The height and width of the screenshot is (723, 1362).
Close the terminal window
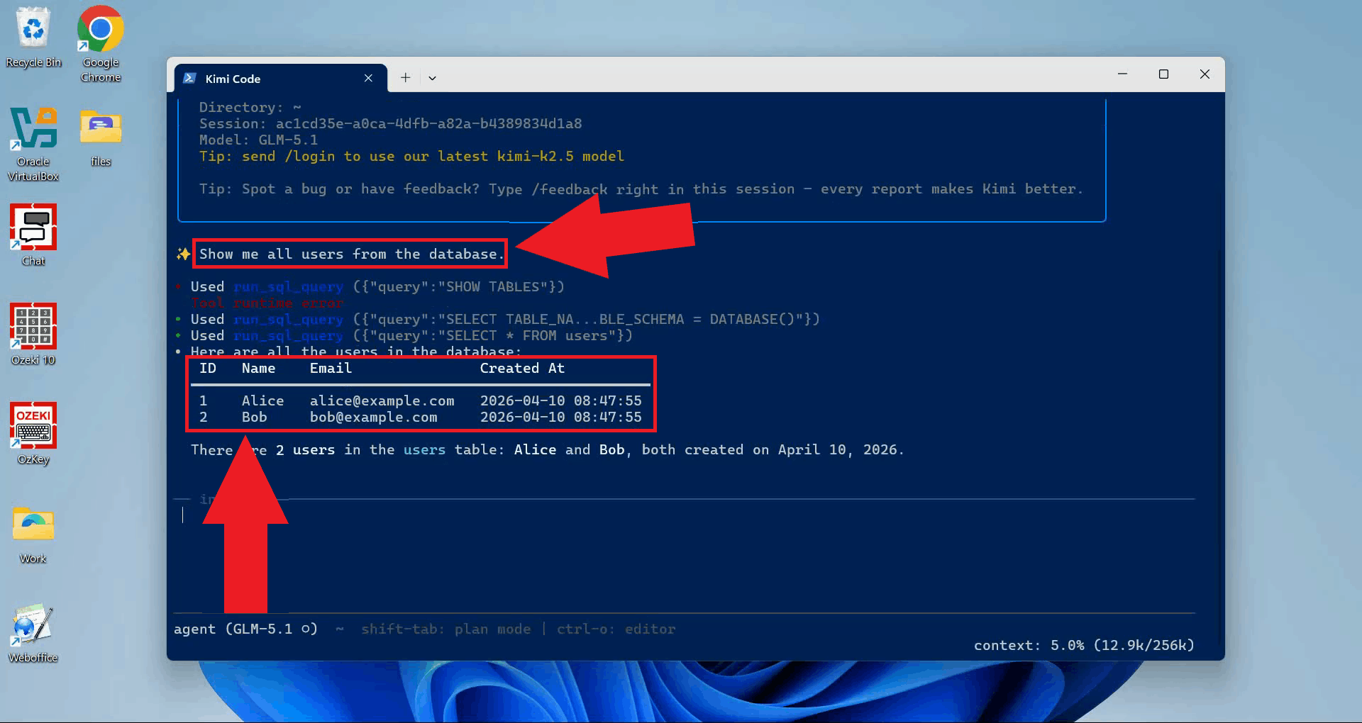point(1205,74)
